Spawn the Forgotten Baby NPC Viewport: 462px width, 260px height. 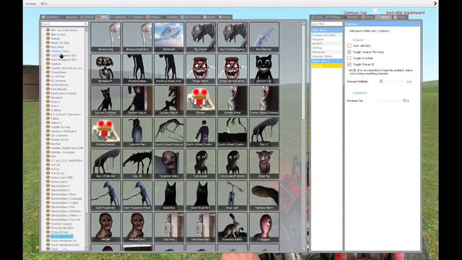pyautogui.click(x=169, y=164)
